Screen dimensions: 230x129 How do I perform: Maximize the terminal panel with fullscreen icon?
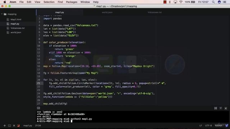click(x=216, y=108)
